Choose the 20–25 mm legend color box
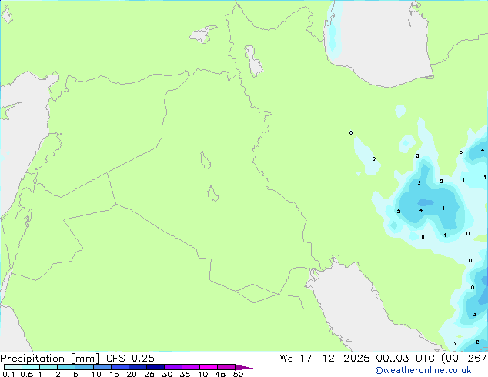 coord(137,367)
